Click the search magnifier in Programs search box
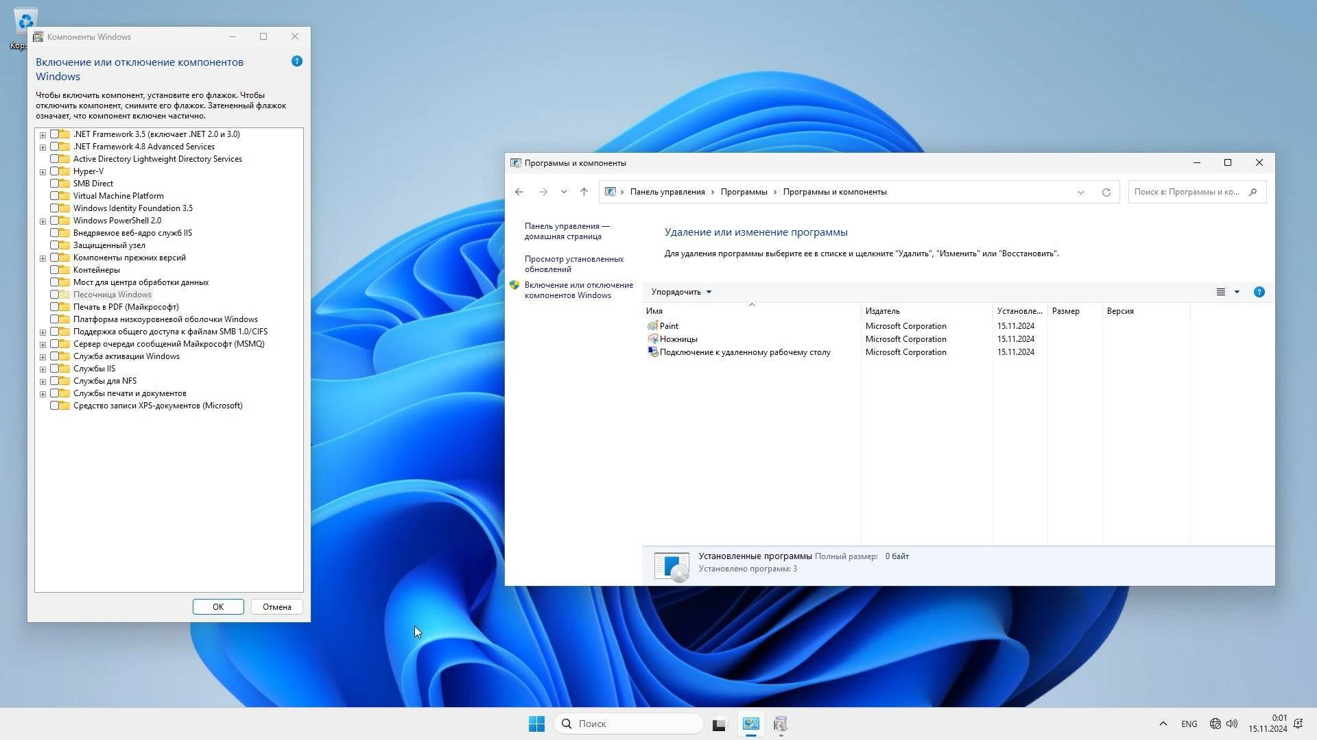This screenshot has height=740, width=1317. coord(1253,192)
